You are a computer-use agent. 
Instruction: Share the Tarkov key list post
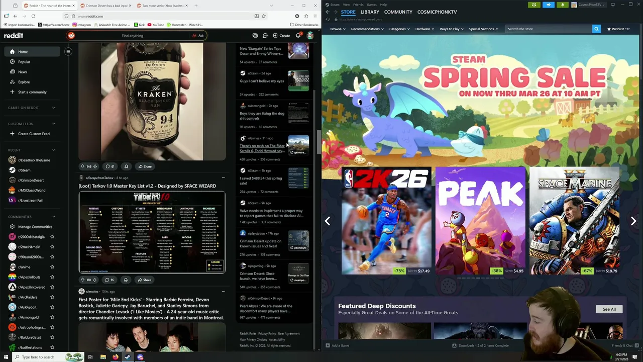[144, 280]
